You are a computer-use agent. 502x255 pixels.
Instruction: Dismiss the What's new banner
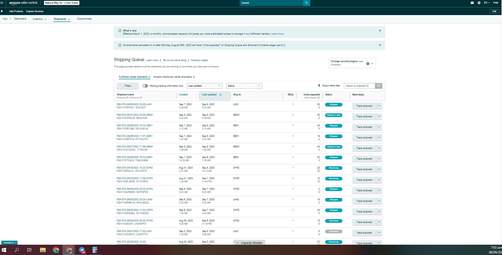pos(380,31)
